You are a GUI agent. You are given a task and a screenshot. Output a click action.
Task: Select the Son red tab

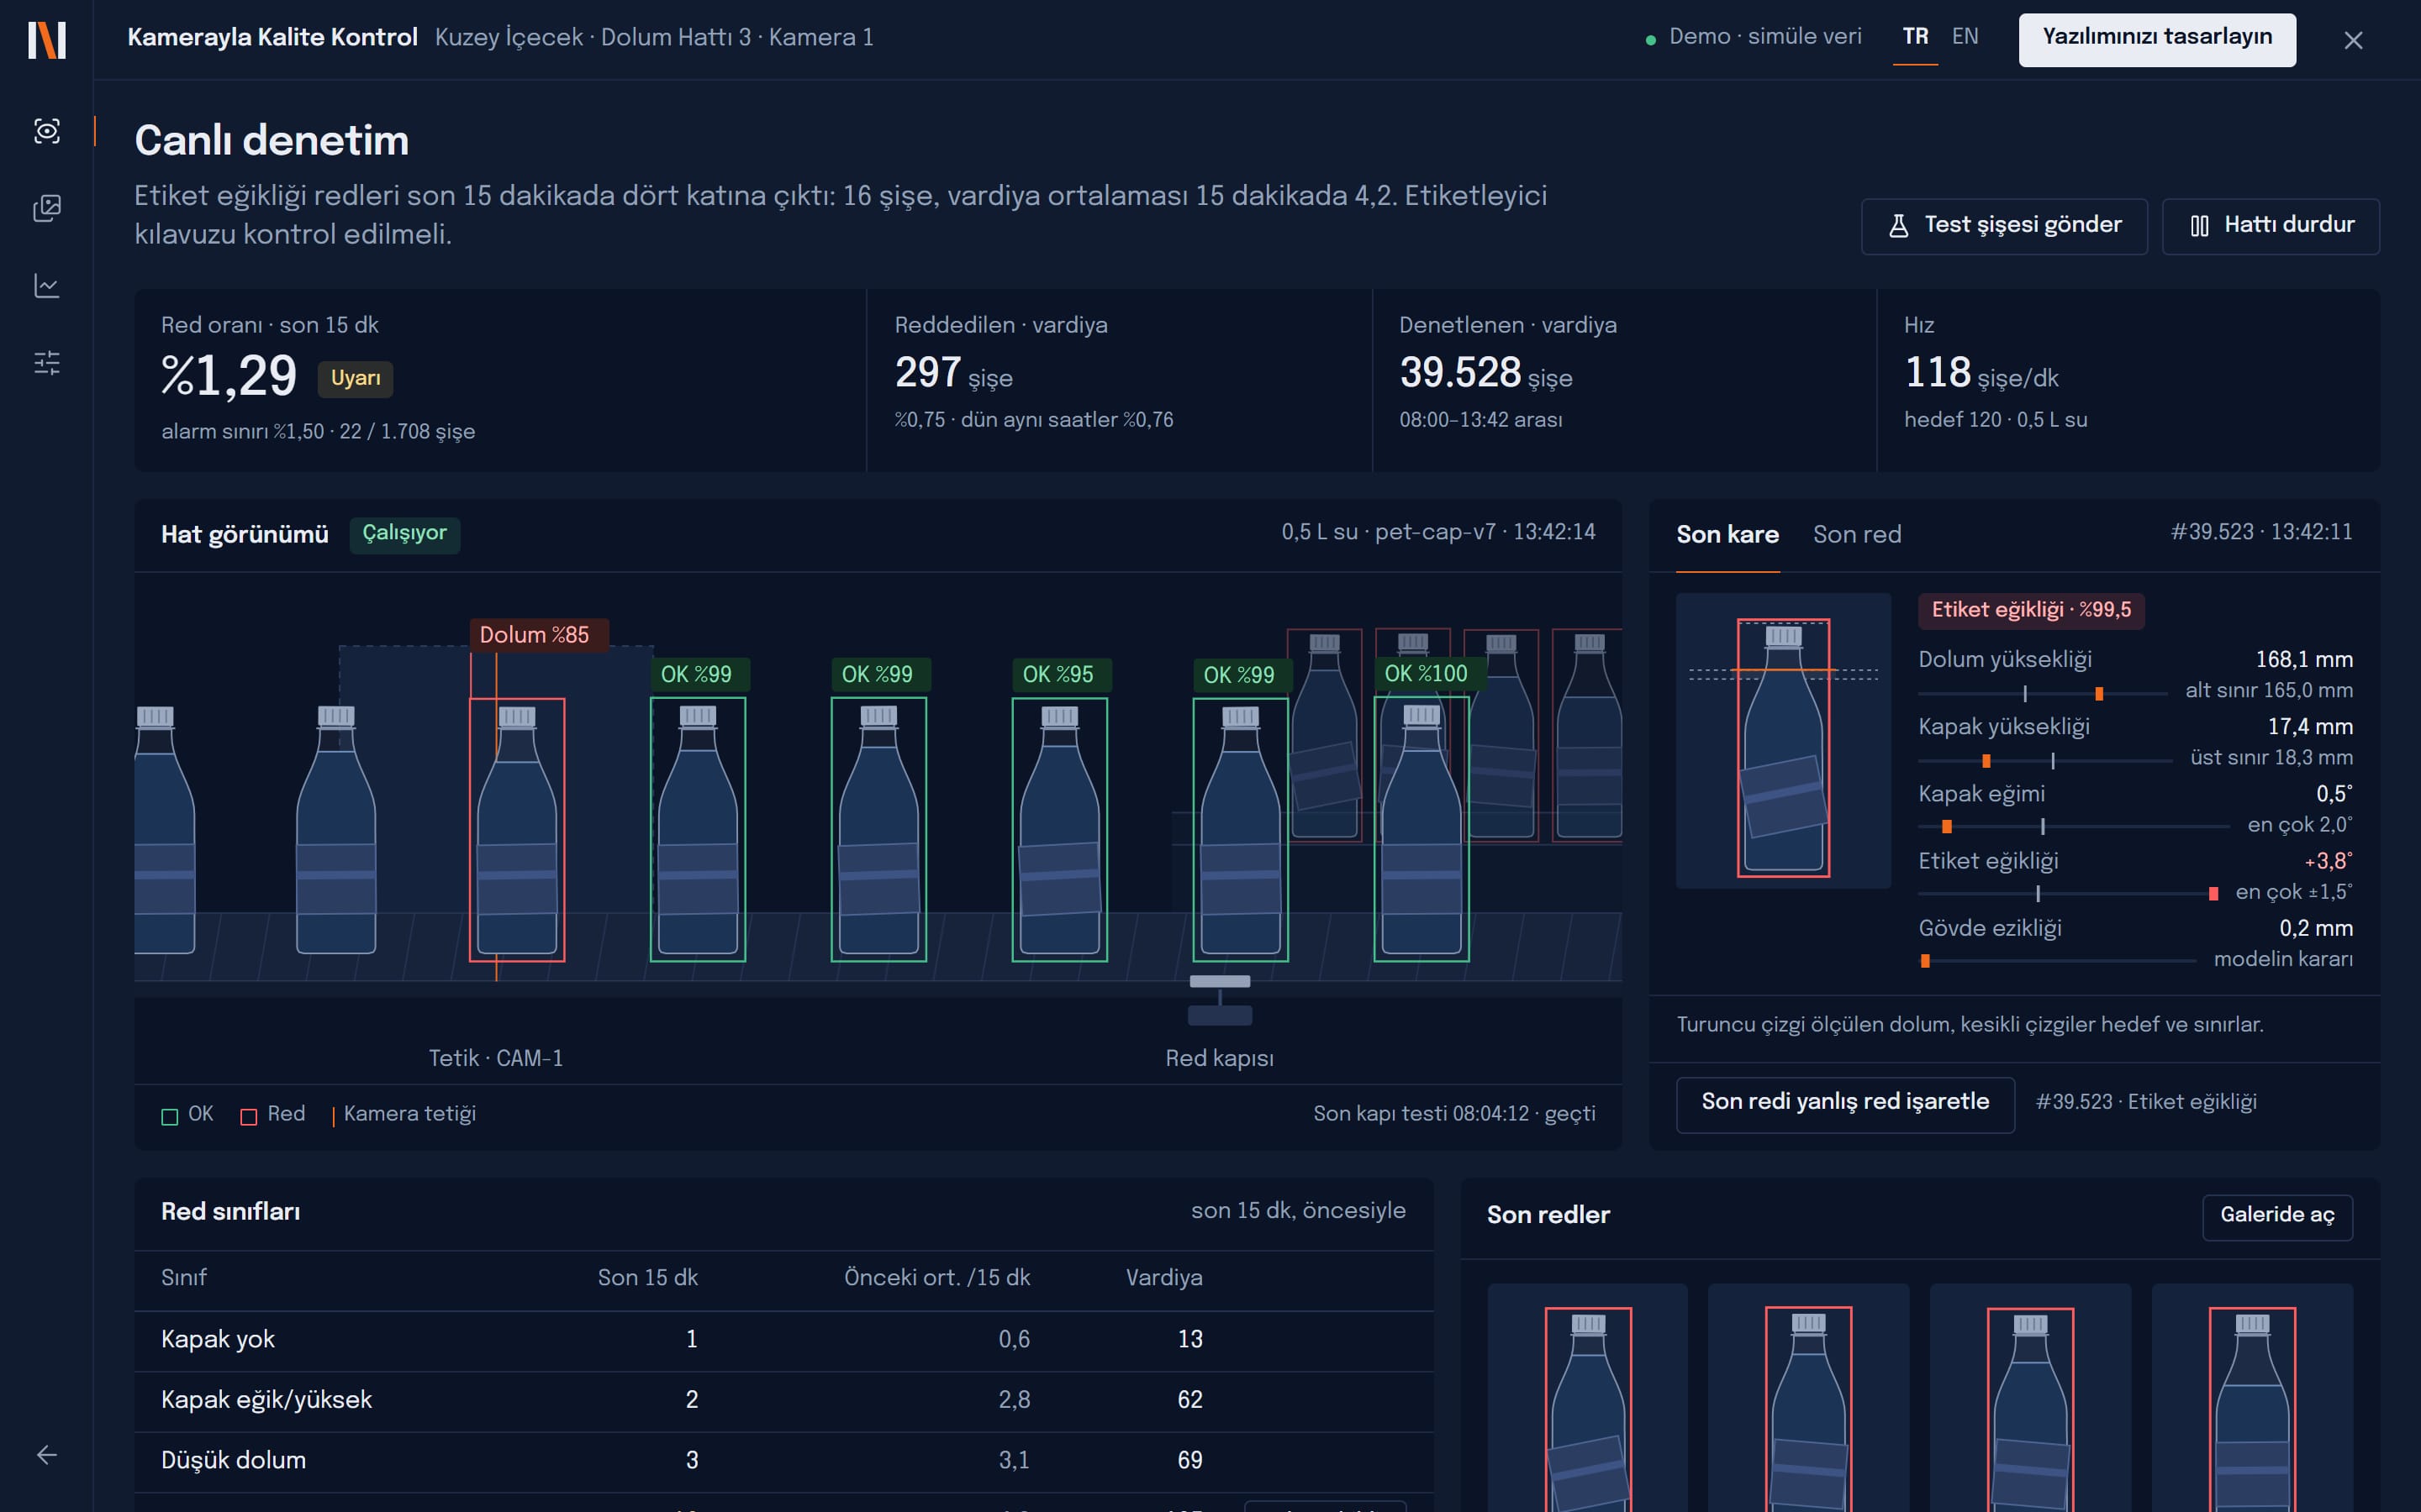click(x=1857, y=535)
